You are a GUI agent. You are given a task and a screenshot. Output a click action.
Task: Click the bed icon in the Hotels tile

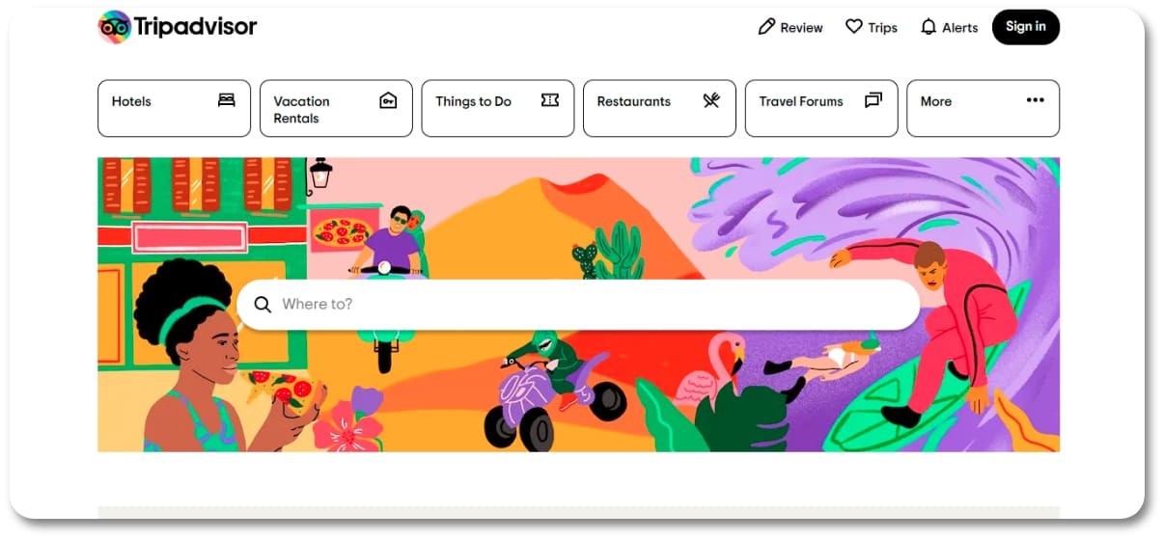[227, 100]
